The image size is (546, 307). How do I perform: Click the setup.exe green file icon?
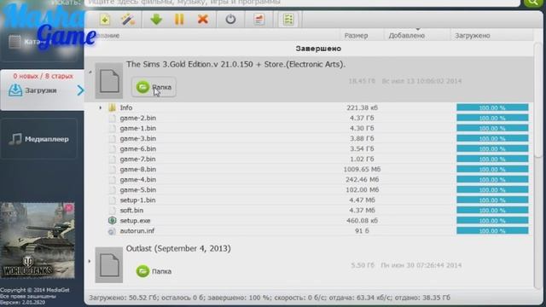tap(112, 220)
